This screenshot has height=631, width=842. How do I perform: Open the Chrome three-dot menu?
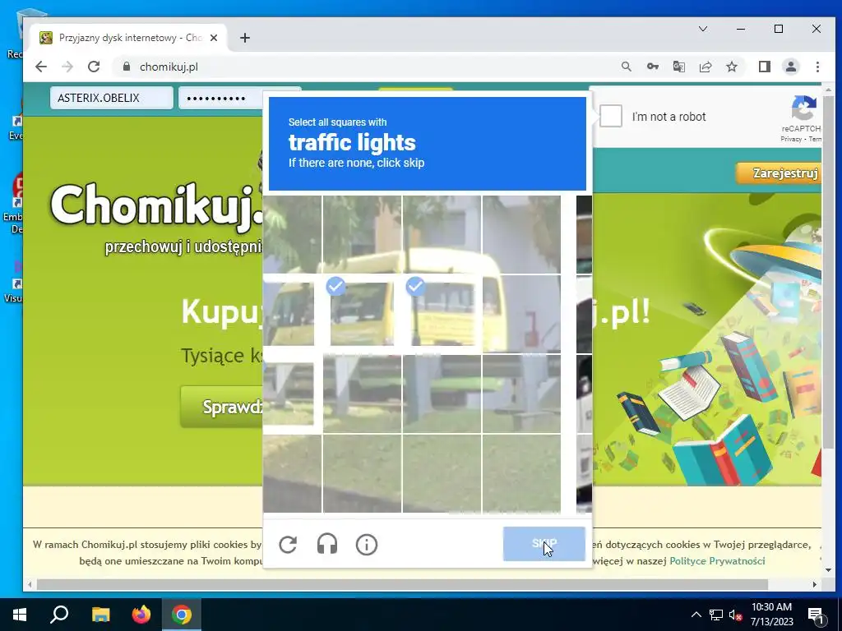point(817,67)
